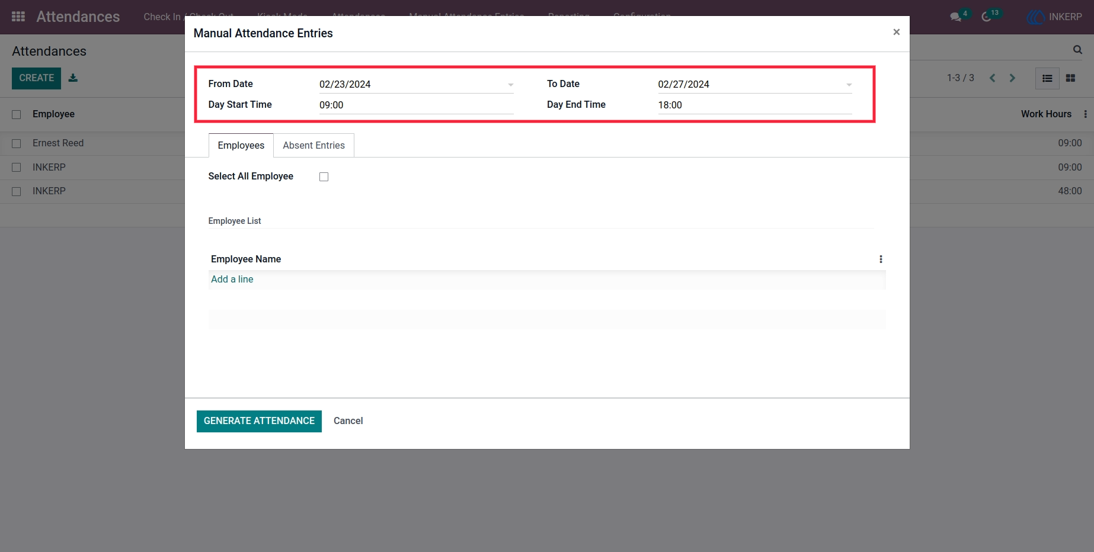
Task: Switch to kanban view
Action: pyautogui.click(x=1070, y=78)
